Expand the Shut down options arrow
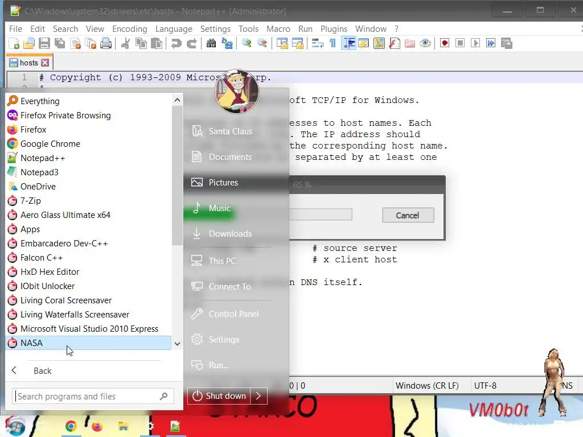 259,396
